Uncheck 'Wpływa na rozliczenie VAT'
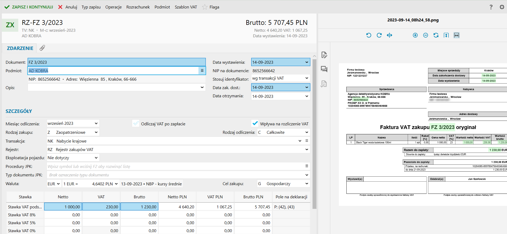507x234 pixels. coord(255,123)
